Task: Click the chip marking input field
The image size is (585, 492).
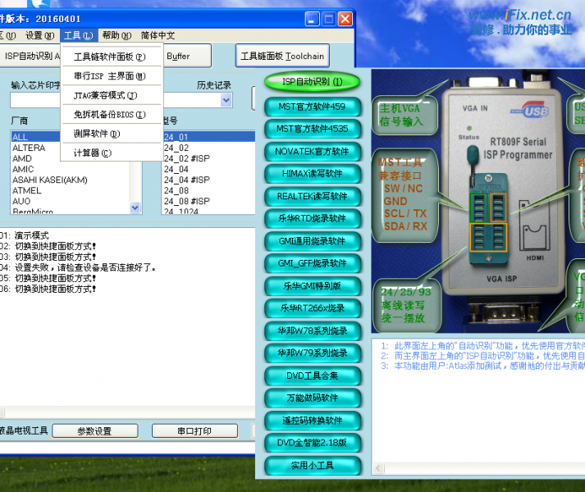Action: pyautogui.click(x=35, y=100)
